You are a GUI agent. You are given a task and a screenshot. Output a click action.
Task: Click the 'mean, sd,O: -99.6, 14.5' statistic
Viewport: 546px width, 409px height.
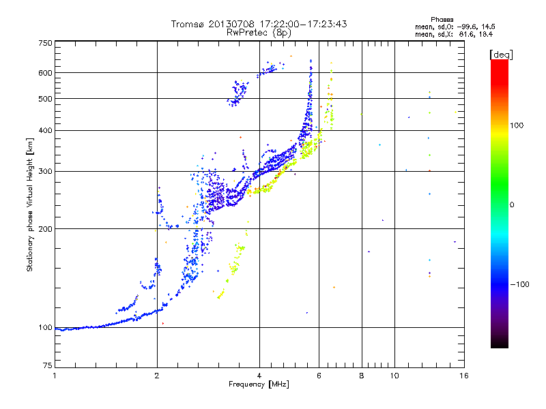(x=455, y=27)
